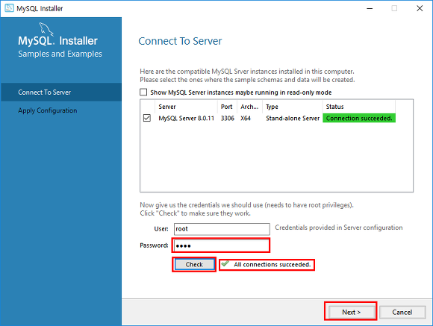Click the Port column header
Image resolution: width=433 pixels, height=326 pixels.
click(x=227, y=107)
